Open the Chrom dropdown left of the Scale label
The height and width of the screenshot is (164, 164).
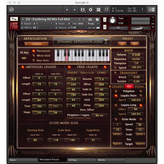(x=117, y=134)
